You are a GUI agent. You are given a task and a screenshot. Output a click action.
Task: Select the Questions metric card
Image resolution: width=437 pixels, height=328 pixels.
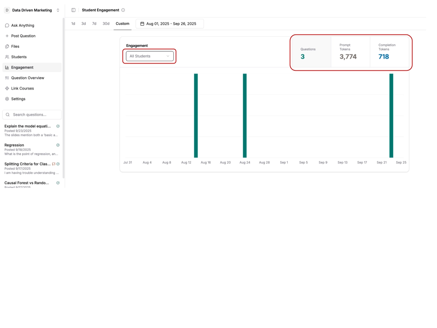(x=311, y=53)
